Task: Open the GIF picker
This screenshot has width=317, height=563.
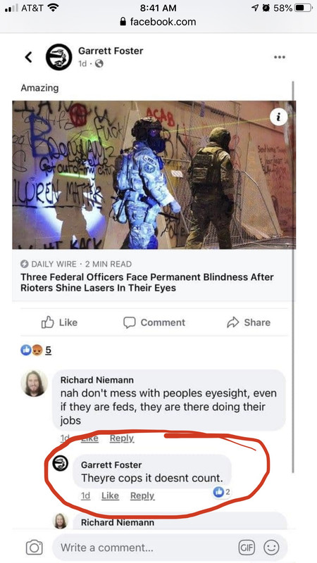Action: click(247, 548)
